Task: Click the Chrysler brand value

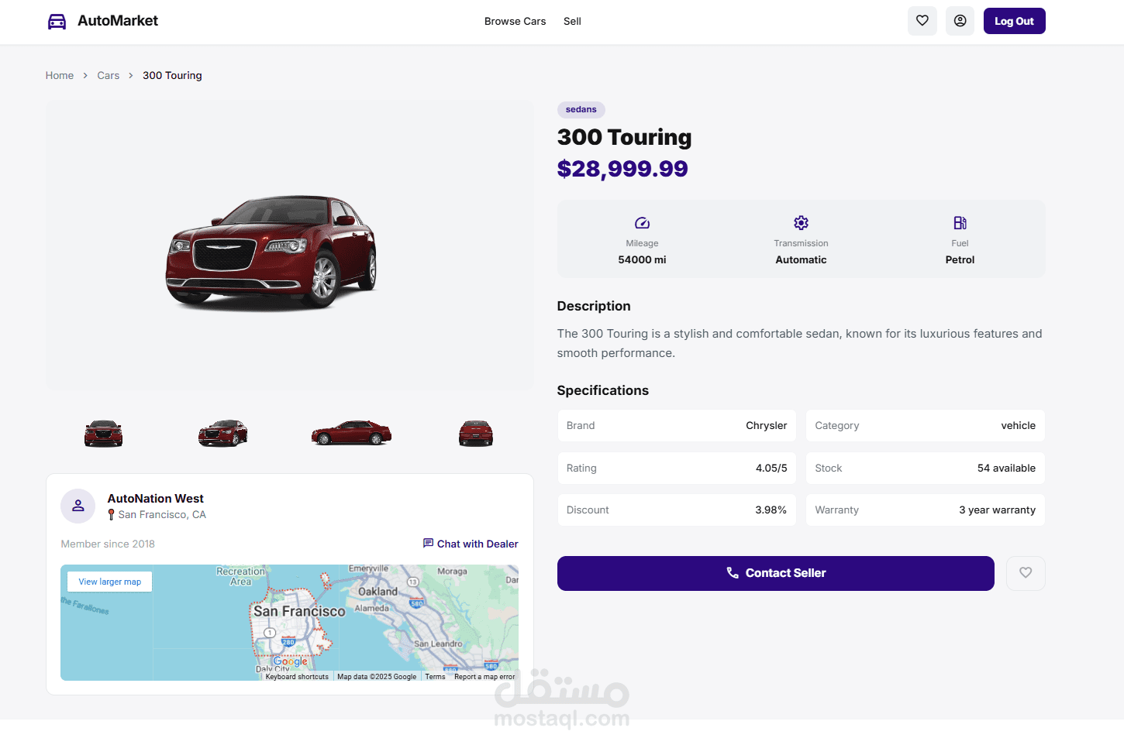Action: 766,425
